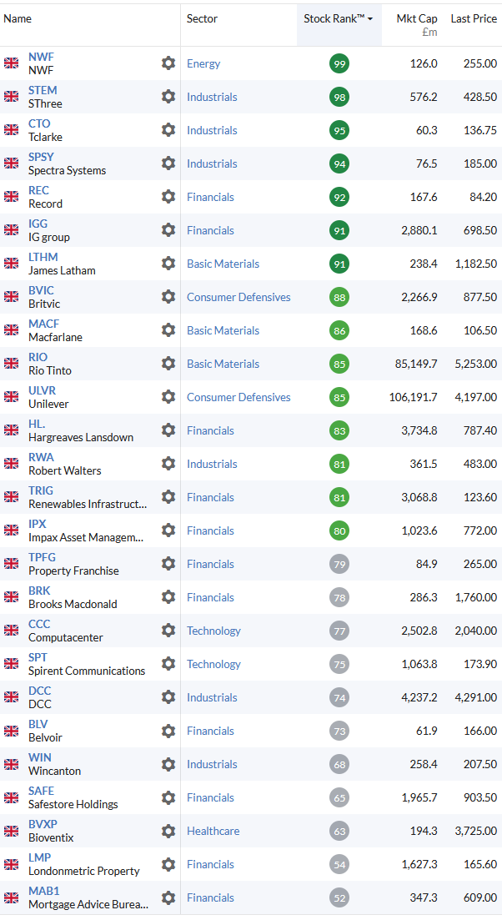Click Consumer Defensives sector in Britvic row
502x920 pixels.
238,298
